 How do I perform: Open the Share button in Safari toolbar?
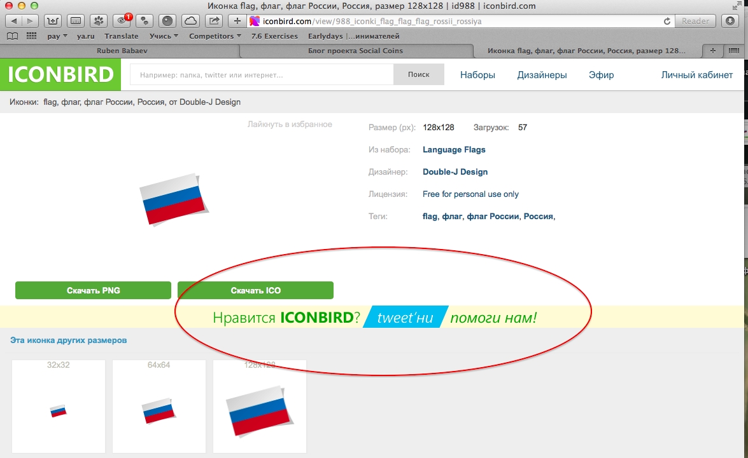[x=214, y=21]
